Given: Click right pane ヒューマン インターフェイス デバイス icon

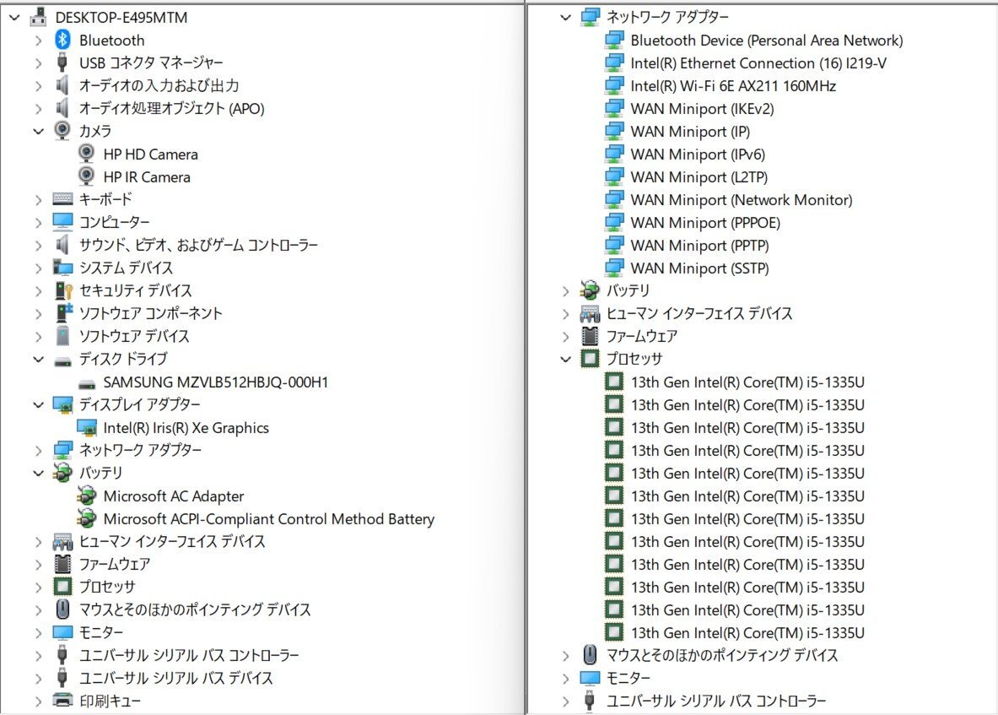Looking at the screenshot, I should [x=590, y=313].
